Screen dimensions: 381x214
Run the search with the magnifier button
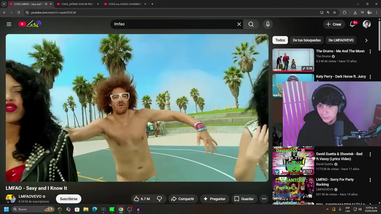point(251,24)
